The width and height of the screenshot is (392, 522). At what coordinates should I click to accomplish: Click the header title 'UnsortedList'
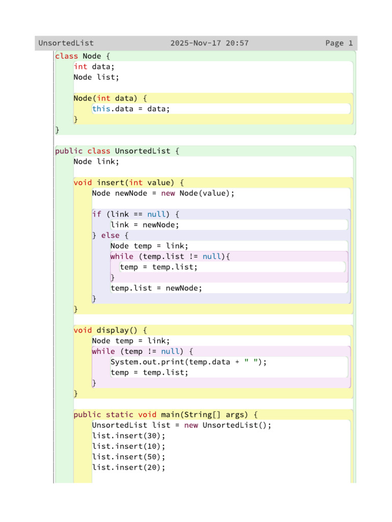(66, 43)
